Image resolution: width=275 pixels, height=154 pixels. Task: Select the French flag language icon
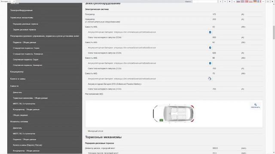coord(260,1)
